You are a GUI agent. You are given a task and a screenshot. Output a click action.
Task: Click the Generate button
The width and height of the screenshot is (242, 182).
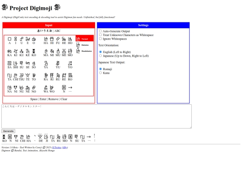point(9,131)
